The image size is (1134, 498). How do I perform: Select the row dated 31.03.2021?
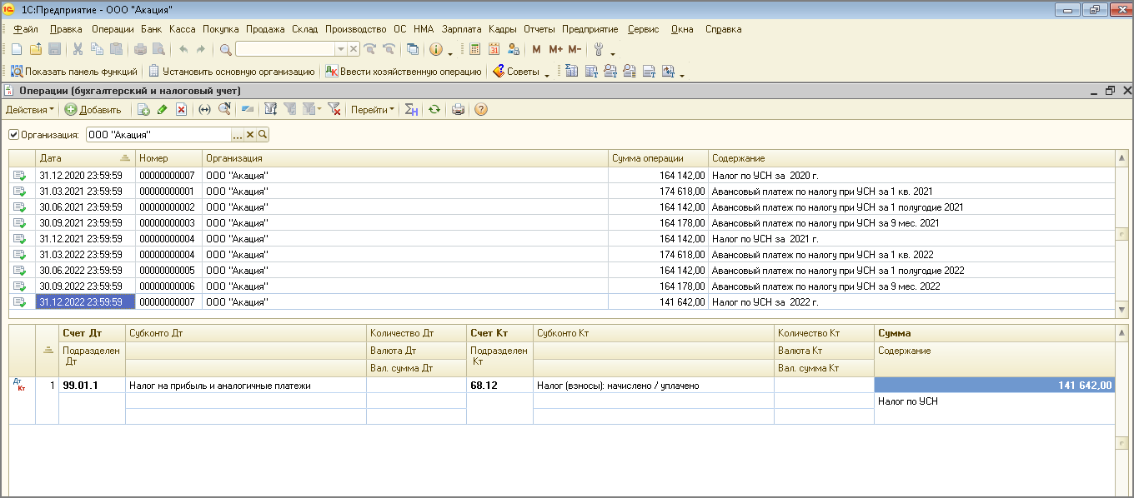(81, 192)
